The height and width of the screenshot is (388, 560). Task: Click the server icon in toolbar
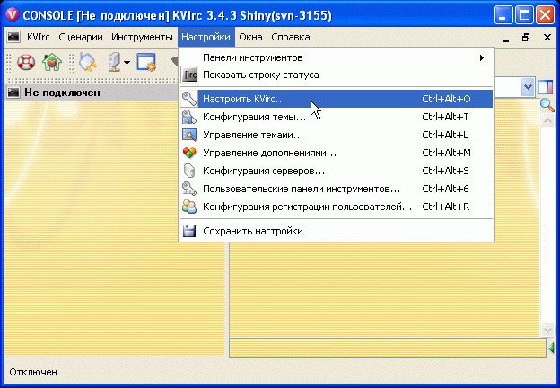click(114, 63)
